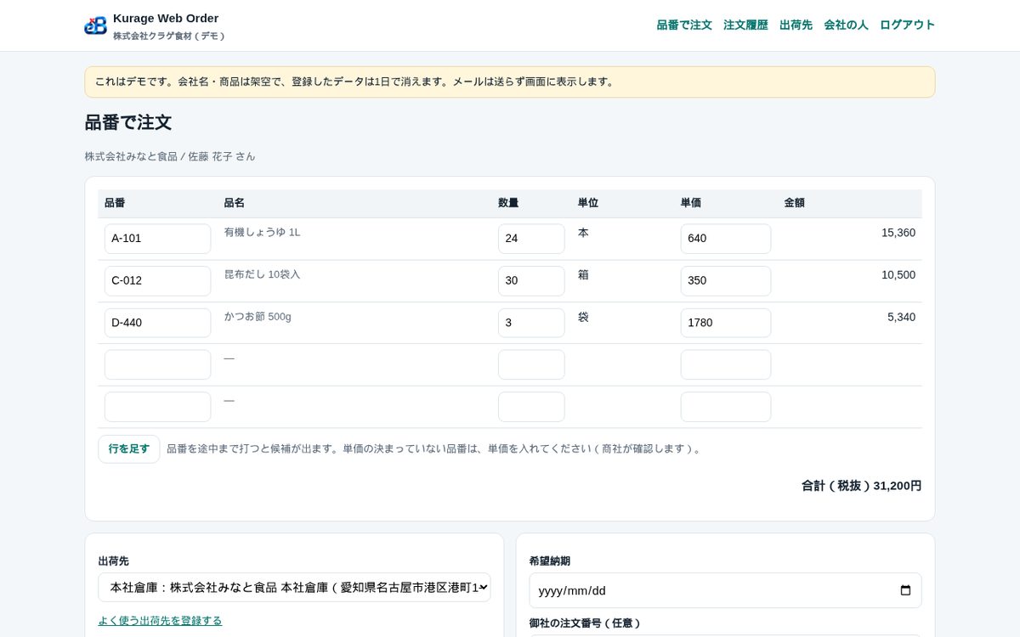This screenshot has width=1020, height=637.
Task: Click the Kurage Web Order logo icon
Action: point(95,25)
